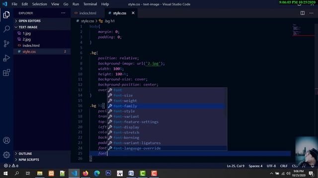Open File Explorer from taskbar
Viewport: 318px width, 178px height.
click(x=40, y=173)
